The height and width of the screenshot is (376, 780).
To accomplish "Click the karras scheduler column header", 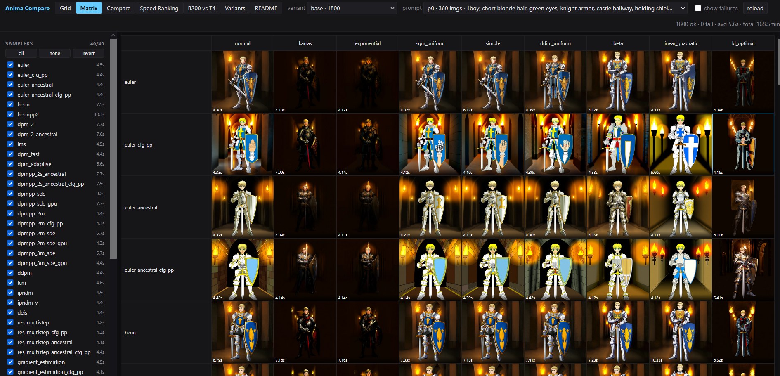I will 305,43.
